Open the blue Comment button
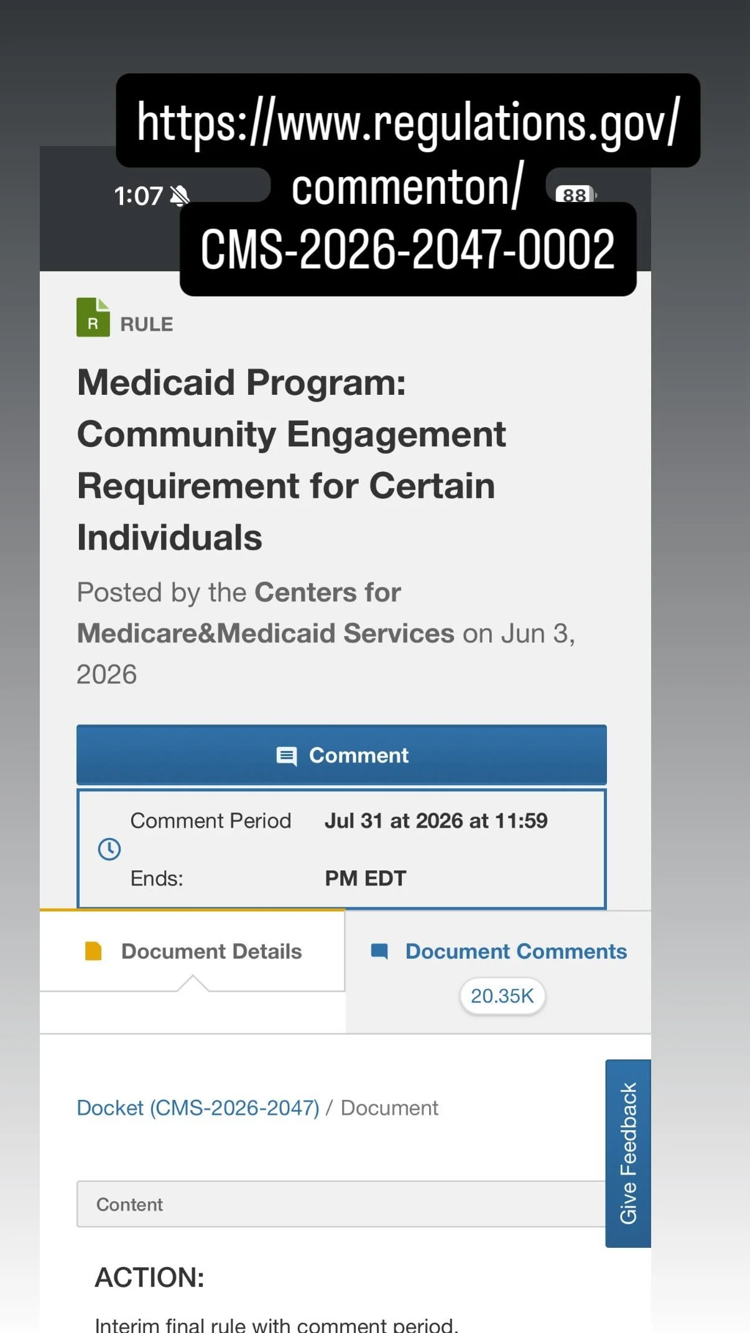Screen dimensions: 750x1333 click(x=341, y=755)
